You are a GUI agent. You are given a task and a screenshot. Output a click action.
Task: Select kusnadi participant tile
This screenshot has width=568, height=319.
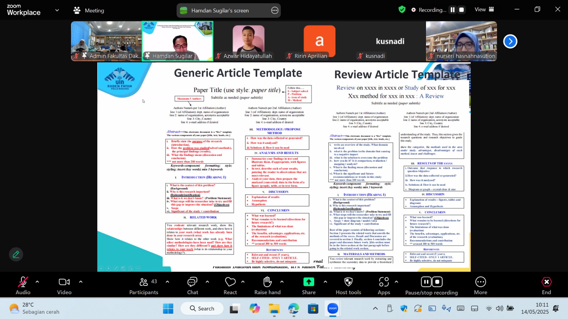click(x=390, y=41)
